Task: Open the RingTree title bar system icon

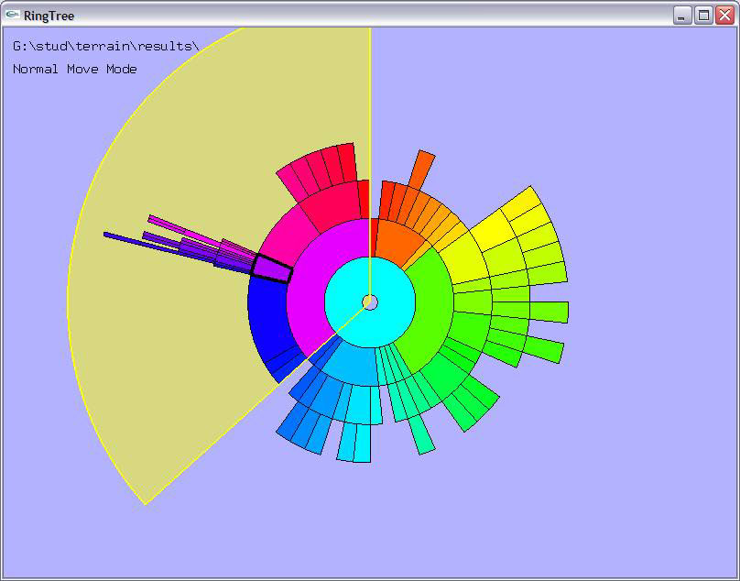Action: coord(12,15)
